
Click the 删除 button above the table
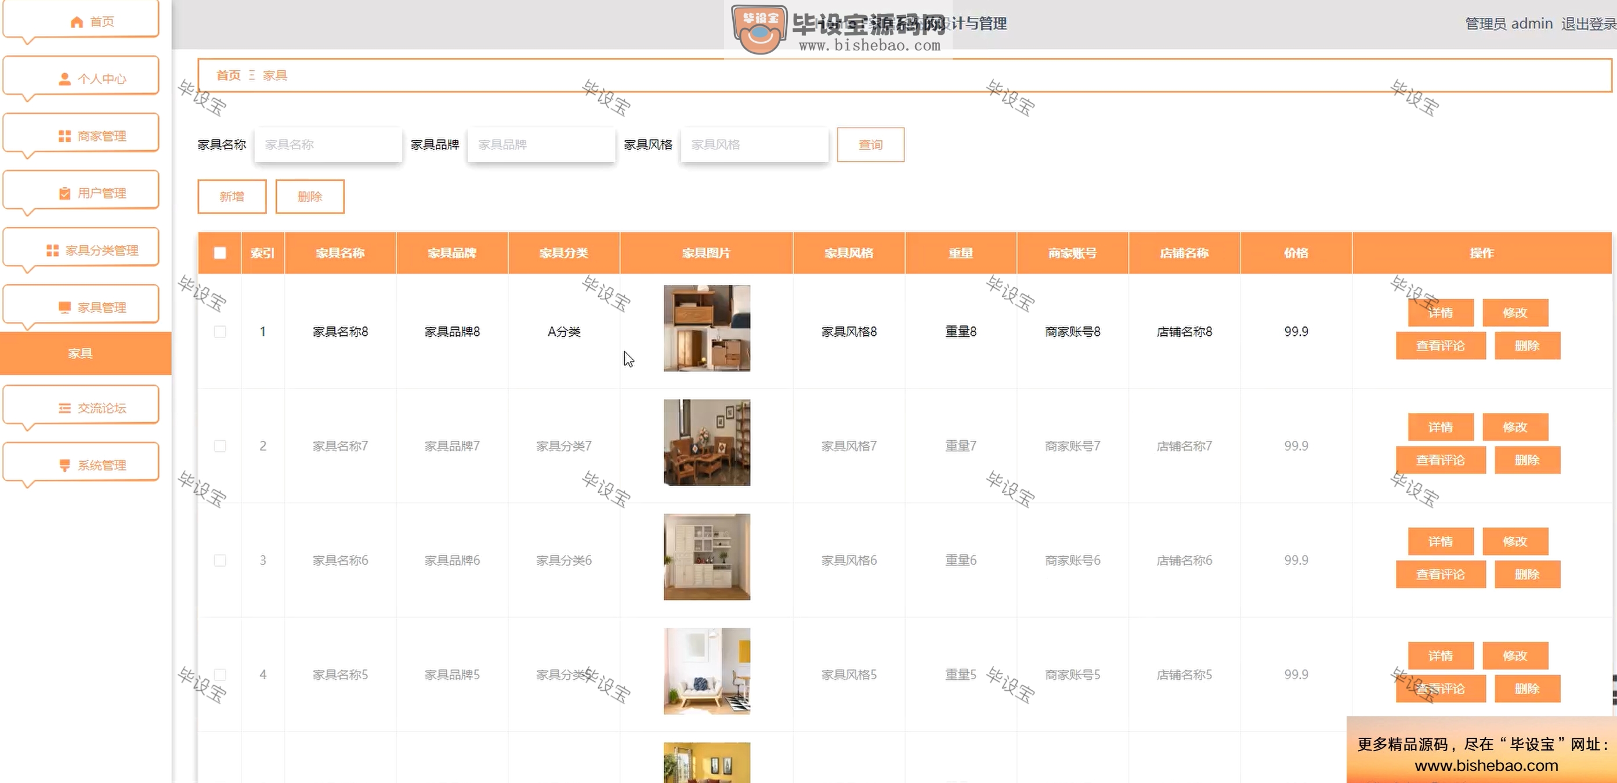(x=310, y=197)
